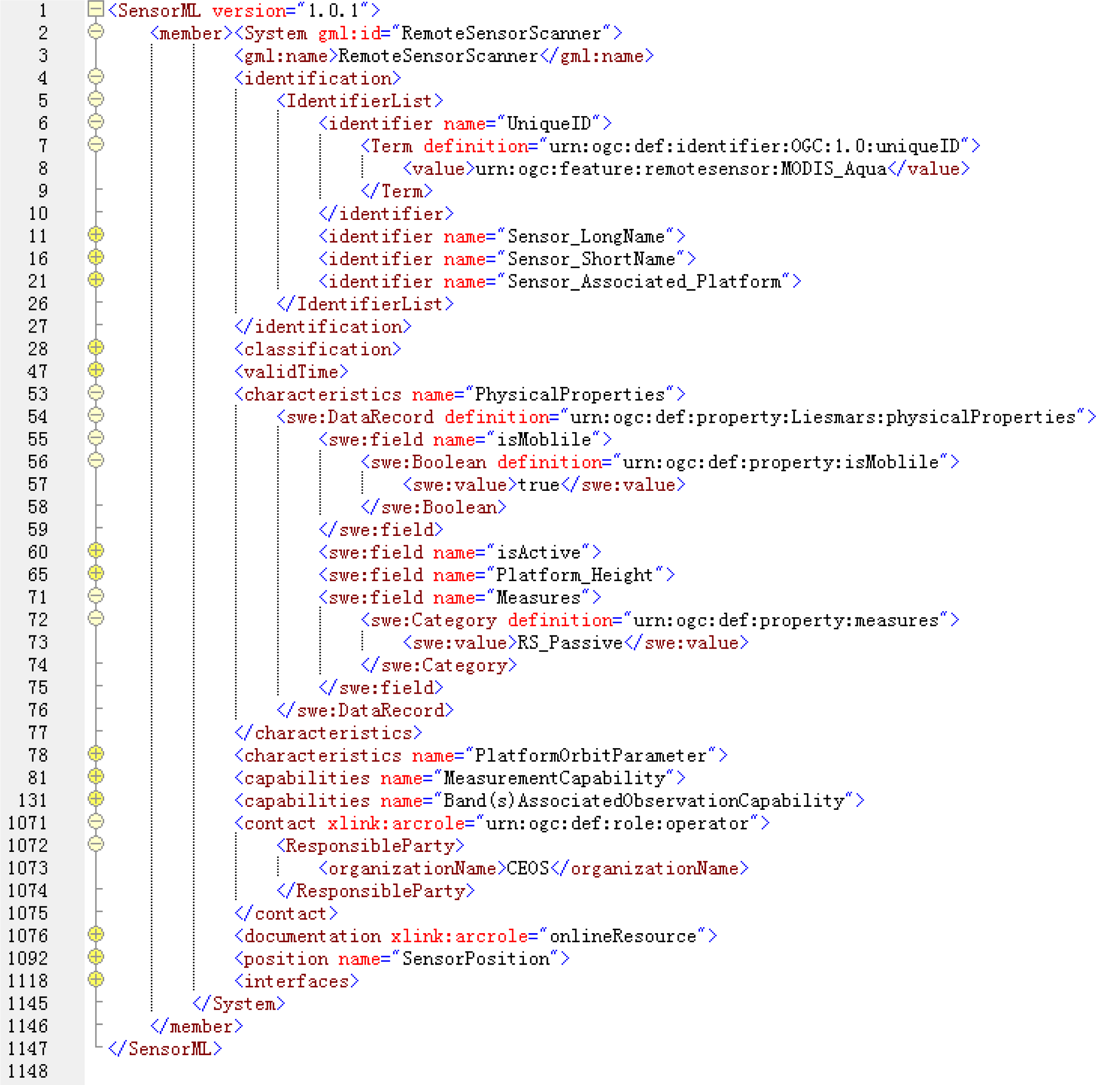Expand the PlatformOrbitParameter characteristics node
Viewport: 1096px width, 1085px height.
tap(96, 754)
